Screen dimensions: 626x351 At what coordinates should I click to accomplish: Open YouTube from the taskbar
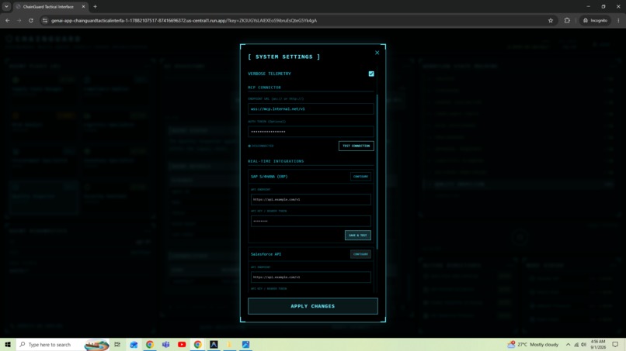182,344
